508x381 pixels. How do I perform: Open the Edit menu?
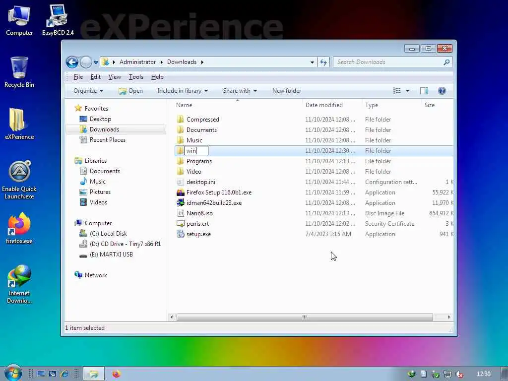click(96, 77)
